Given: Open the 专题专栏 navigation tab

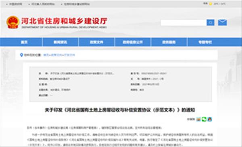Looking at the screenshot, I should [205, 42].
